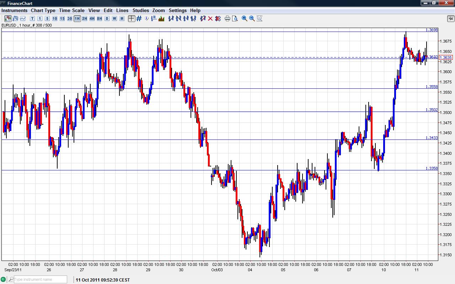455x284 pixels.
Task: Click the edit line tool icon
Action: coord(203,18)
